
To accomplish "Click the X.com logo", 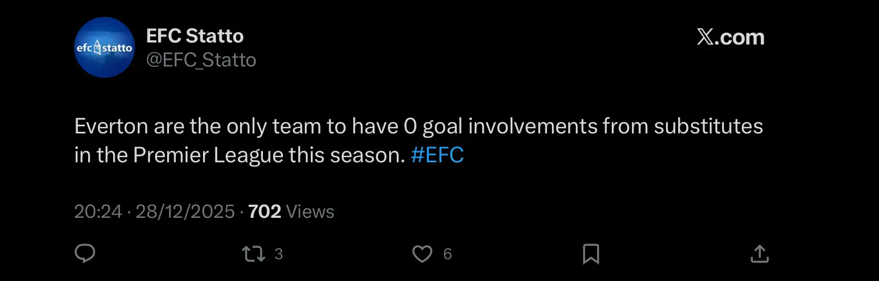I will 730,37.
